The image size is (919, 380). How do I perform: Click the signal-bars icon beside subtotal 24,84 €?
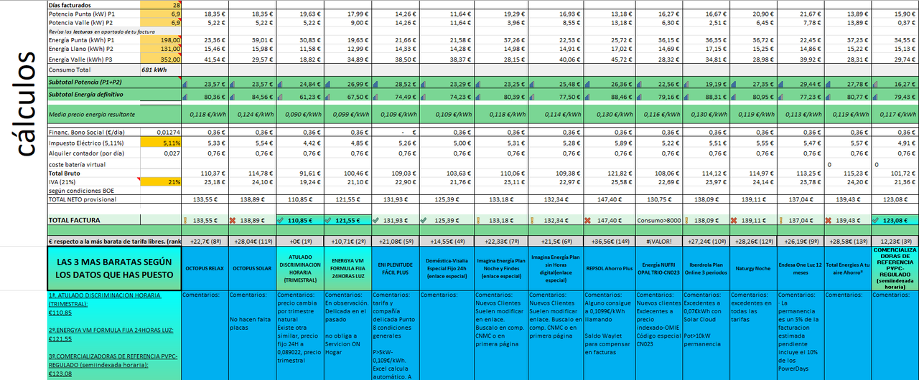[280, 84]
